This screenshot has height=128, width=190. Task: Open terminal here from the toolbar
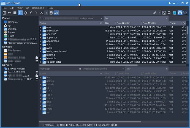click(164, 13)
